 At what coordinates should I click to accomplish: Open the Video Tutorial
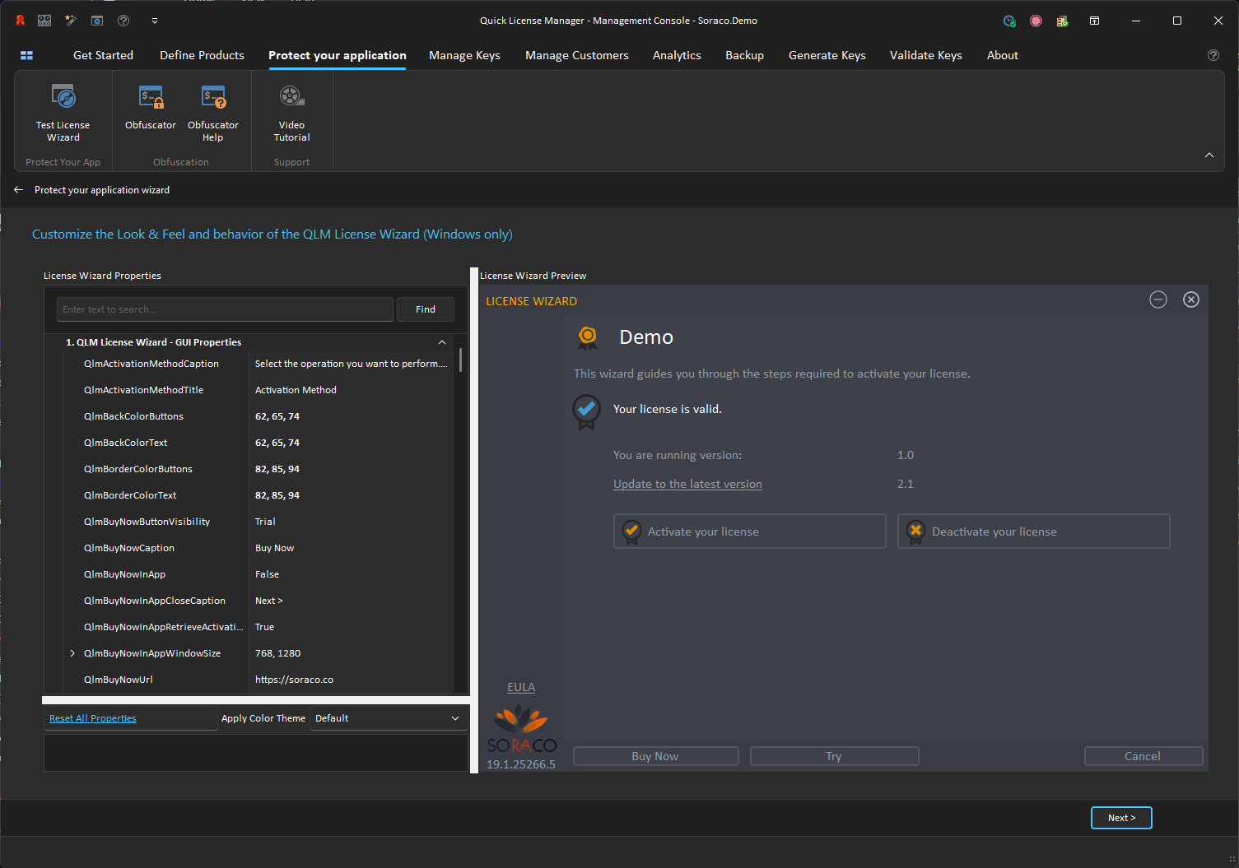tap(291, 113)
